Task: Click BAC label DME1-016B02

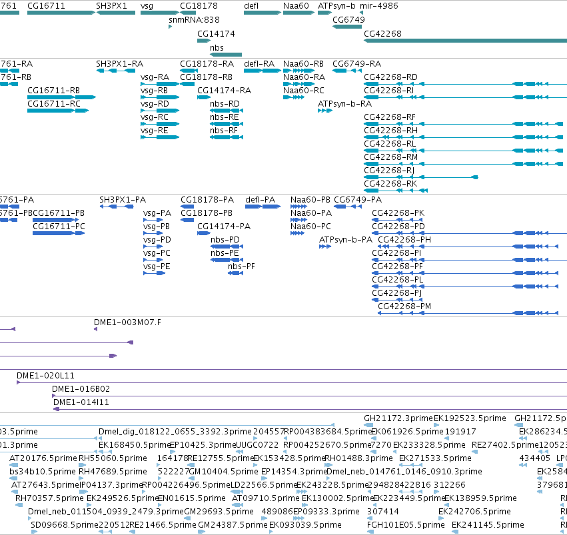Action: pos(81,389)
